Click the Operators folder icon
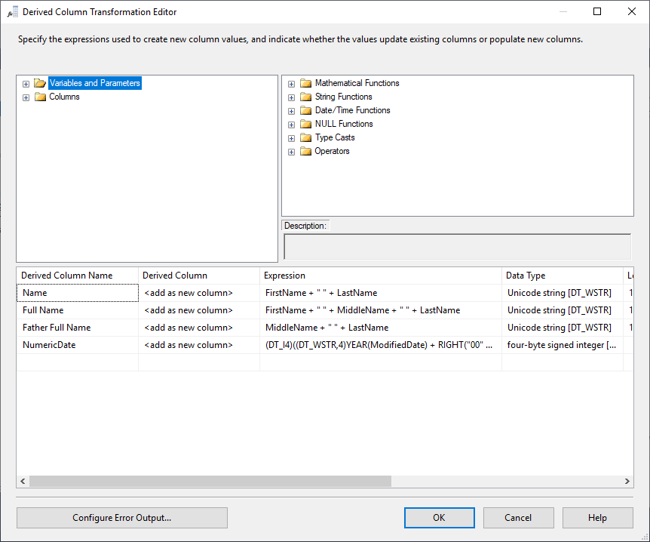Screen dimensions: 650x542 305,151
